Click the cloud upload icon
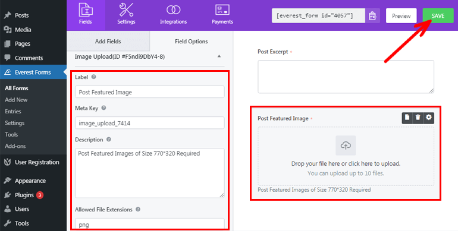Image resolution: width=458 pixels, height=231 pixels. coord(346,145)
